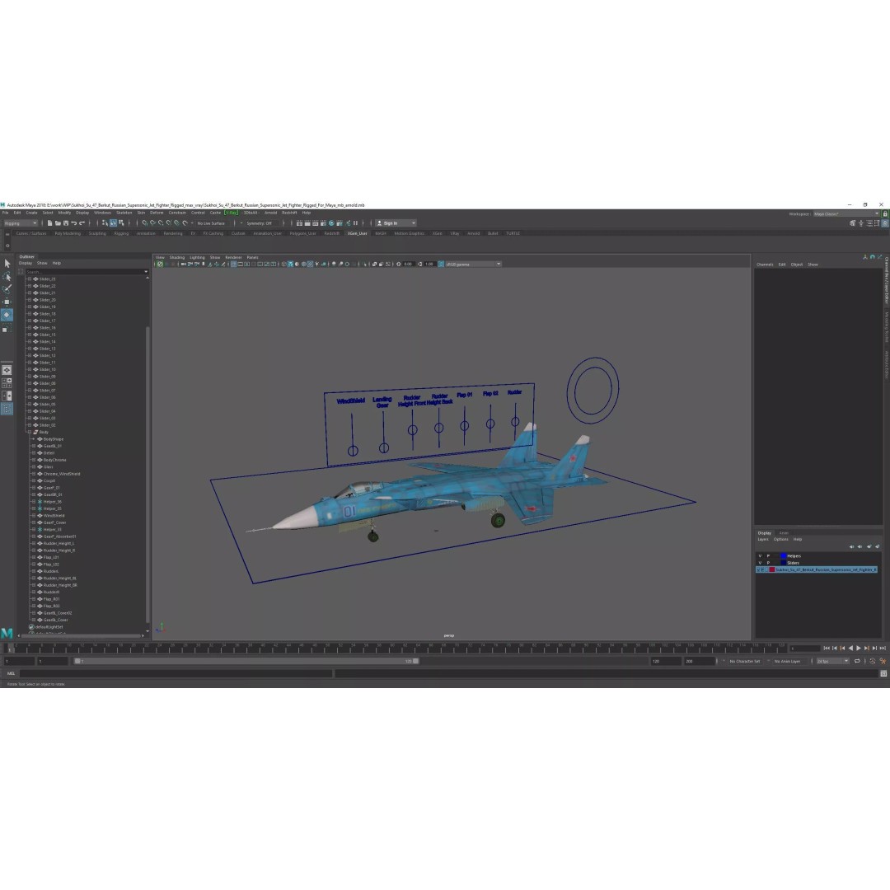The width and height of the screenshot is (890, 890).
Task: Click red swatch of Sukhoi layer
Action: click(772, 569)
